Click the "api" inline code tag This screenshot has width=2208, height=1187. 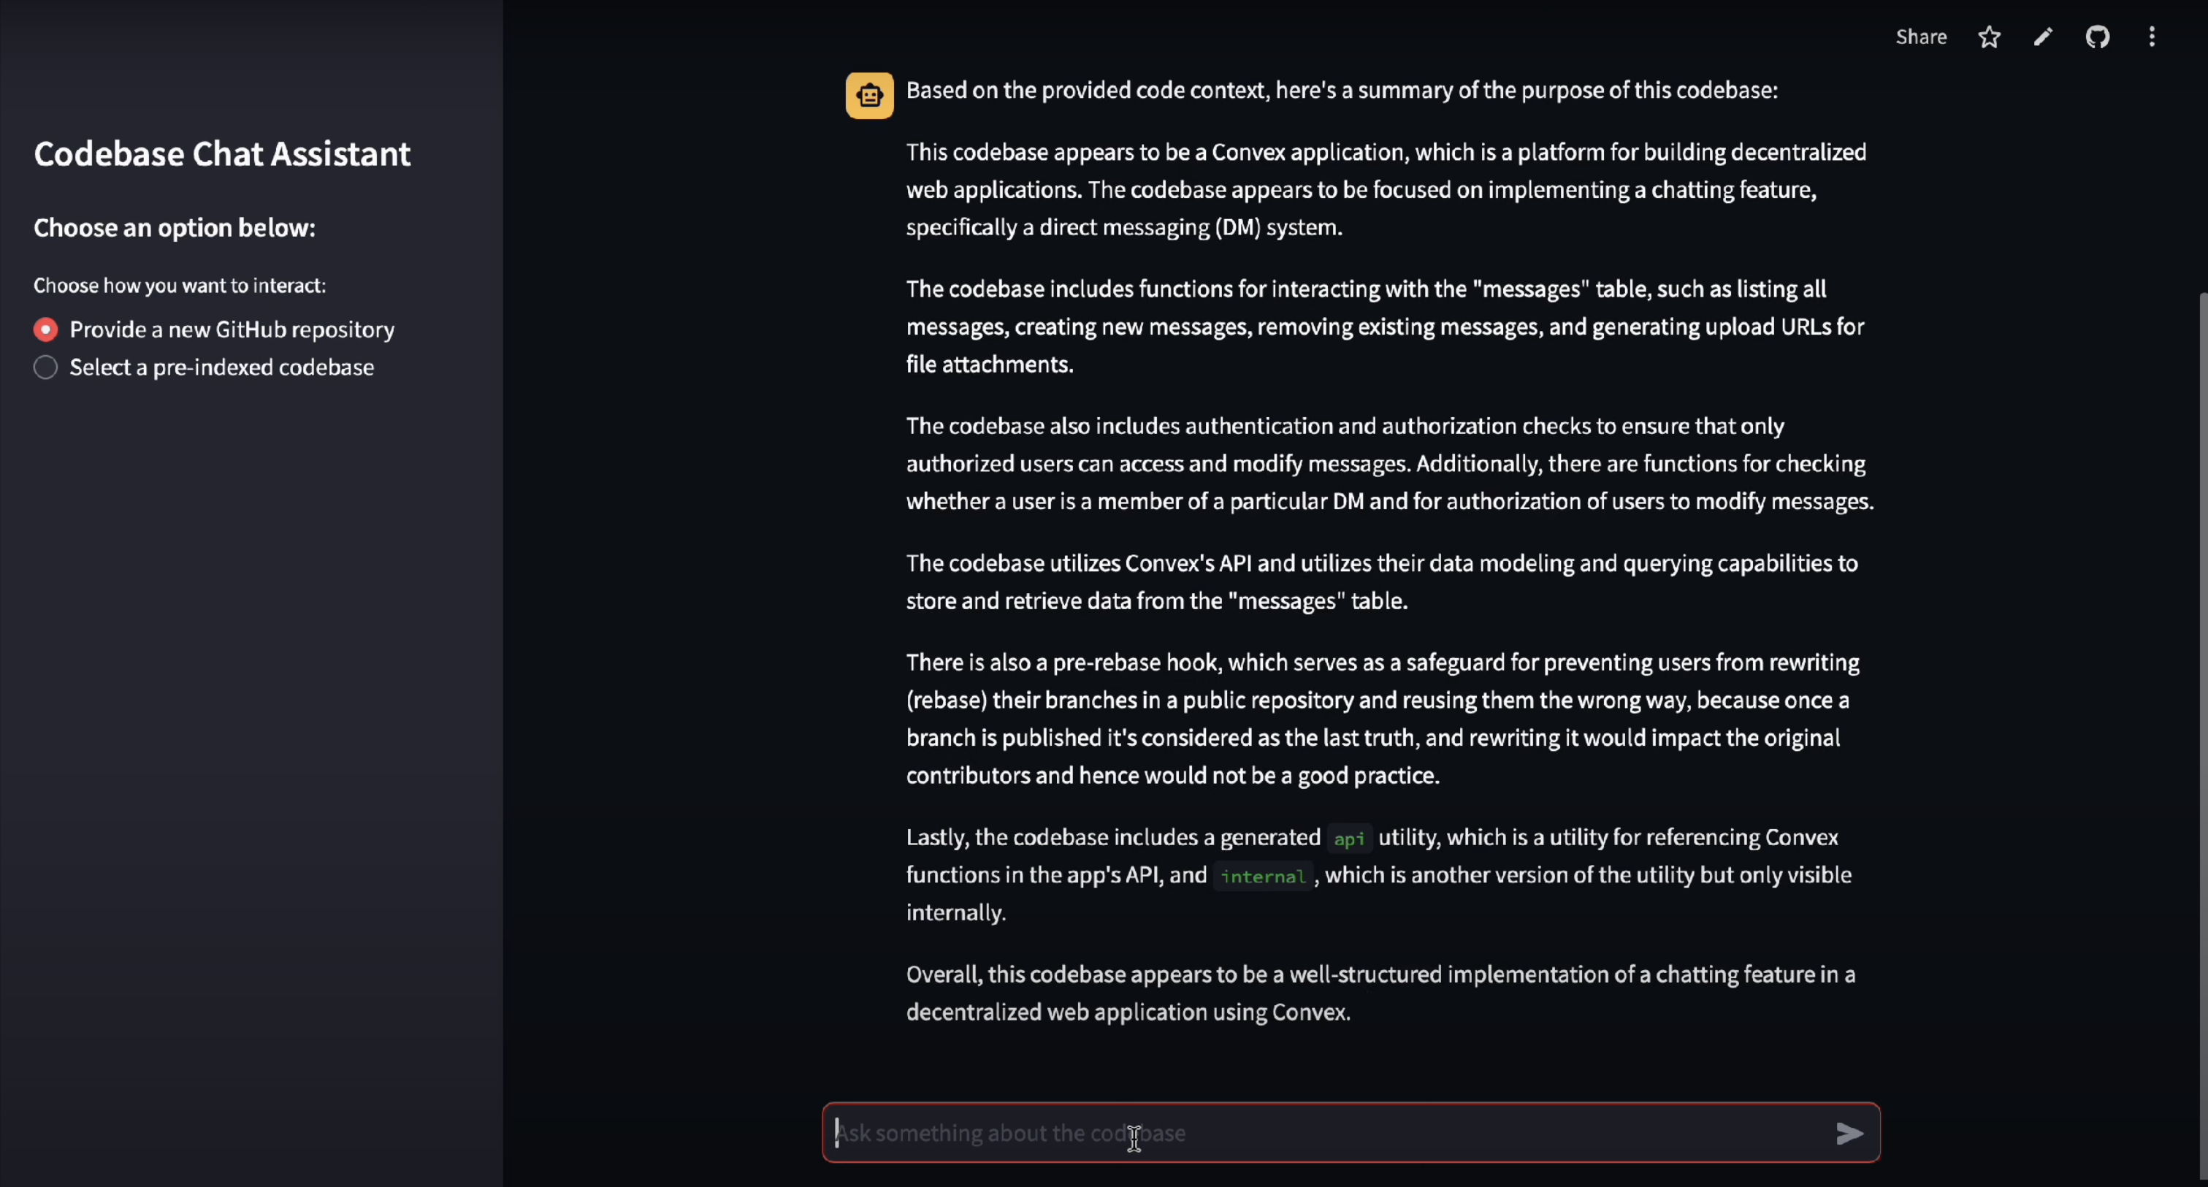[1349, 838]
